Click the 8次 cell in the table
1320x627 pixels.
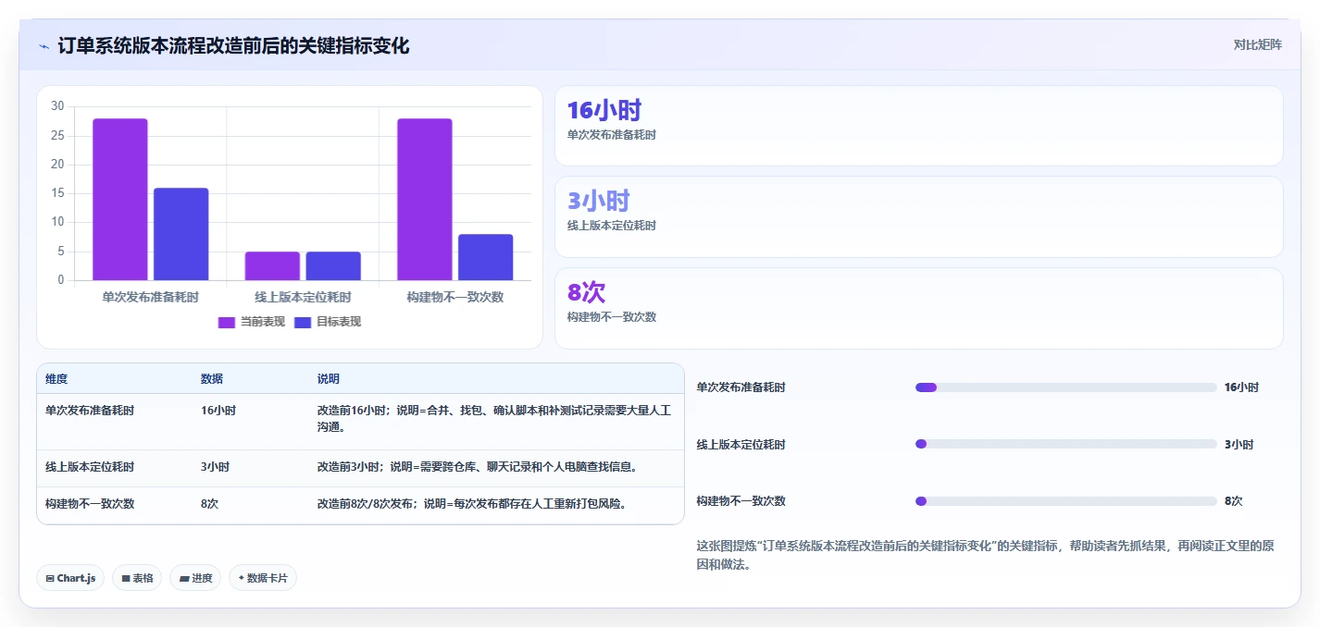pyautogui.click(x=209, y=504)
